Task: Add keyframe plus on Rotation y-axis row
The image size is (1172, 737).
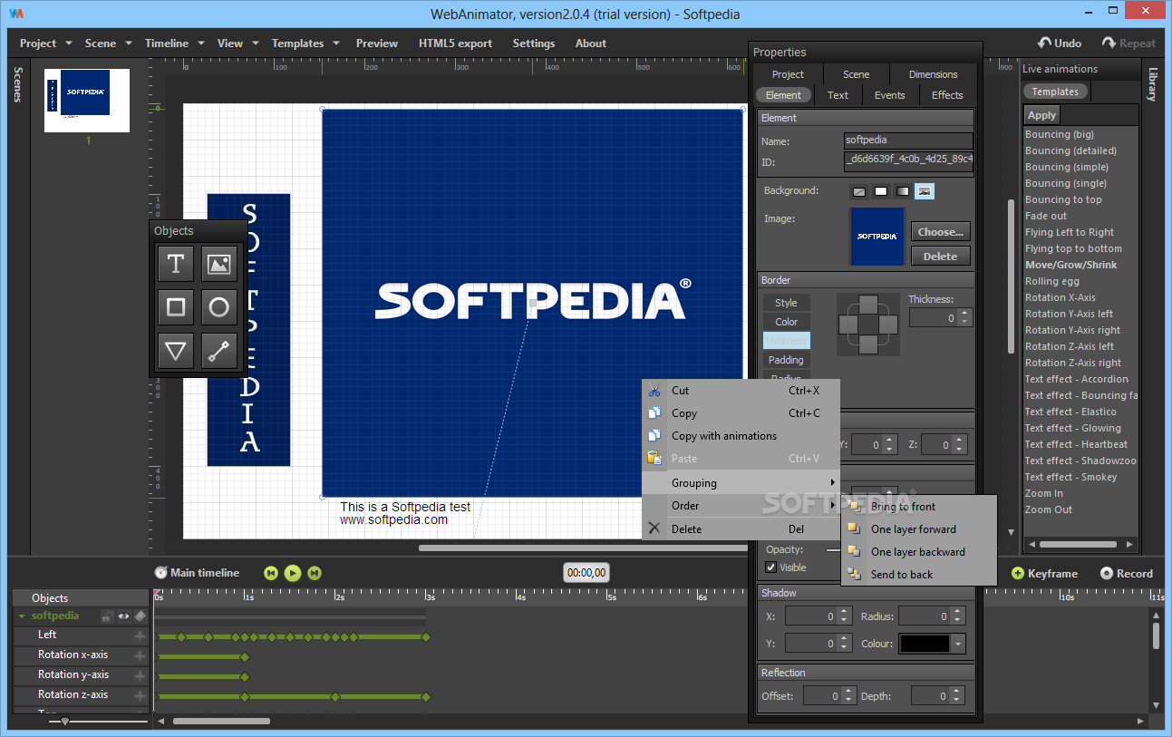Action: 140,675
